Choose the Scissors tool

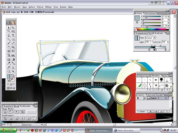click(13, 67)
